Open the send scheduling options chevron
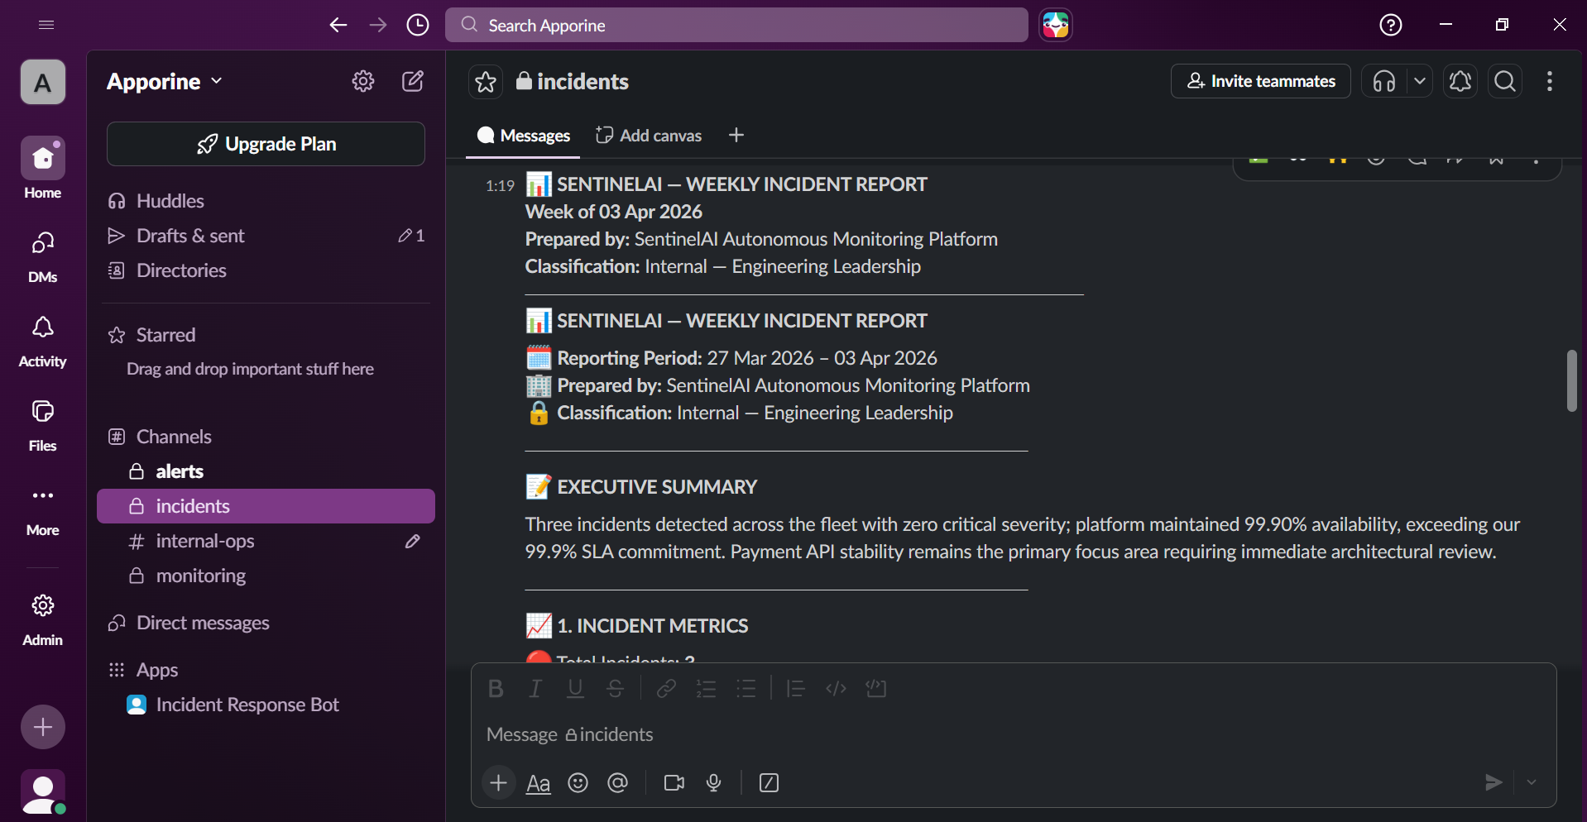Screen dimensions: 1587x822 tap(1532, 781)
